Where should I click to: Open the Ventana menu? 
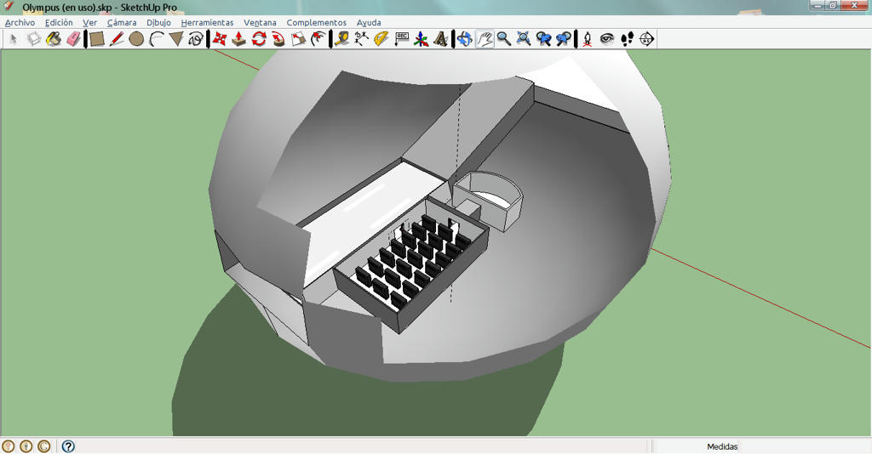(x=260, y=23)
